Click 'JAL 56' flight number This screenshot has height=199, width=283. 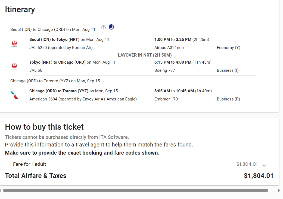click(x=36, y=70)
